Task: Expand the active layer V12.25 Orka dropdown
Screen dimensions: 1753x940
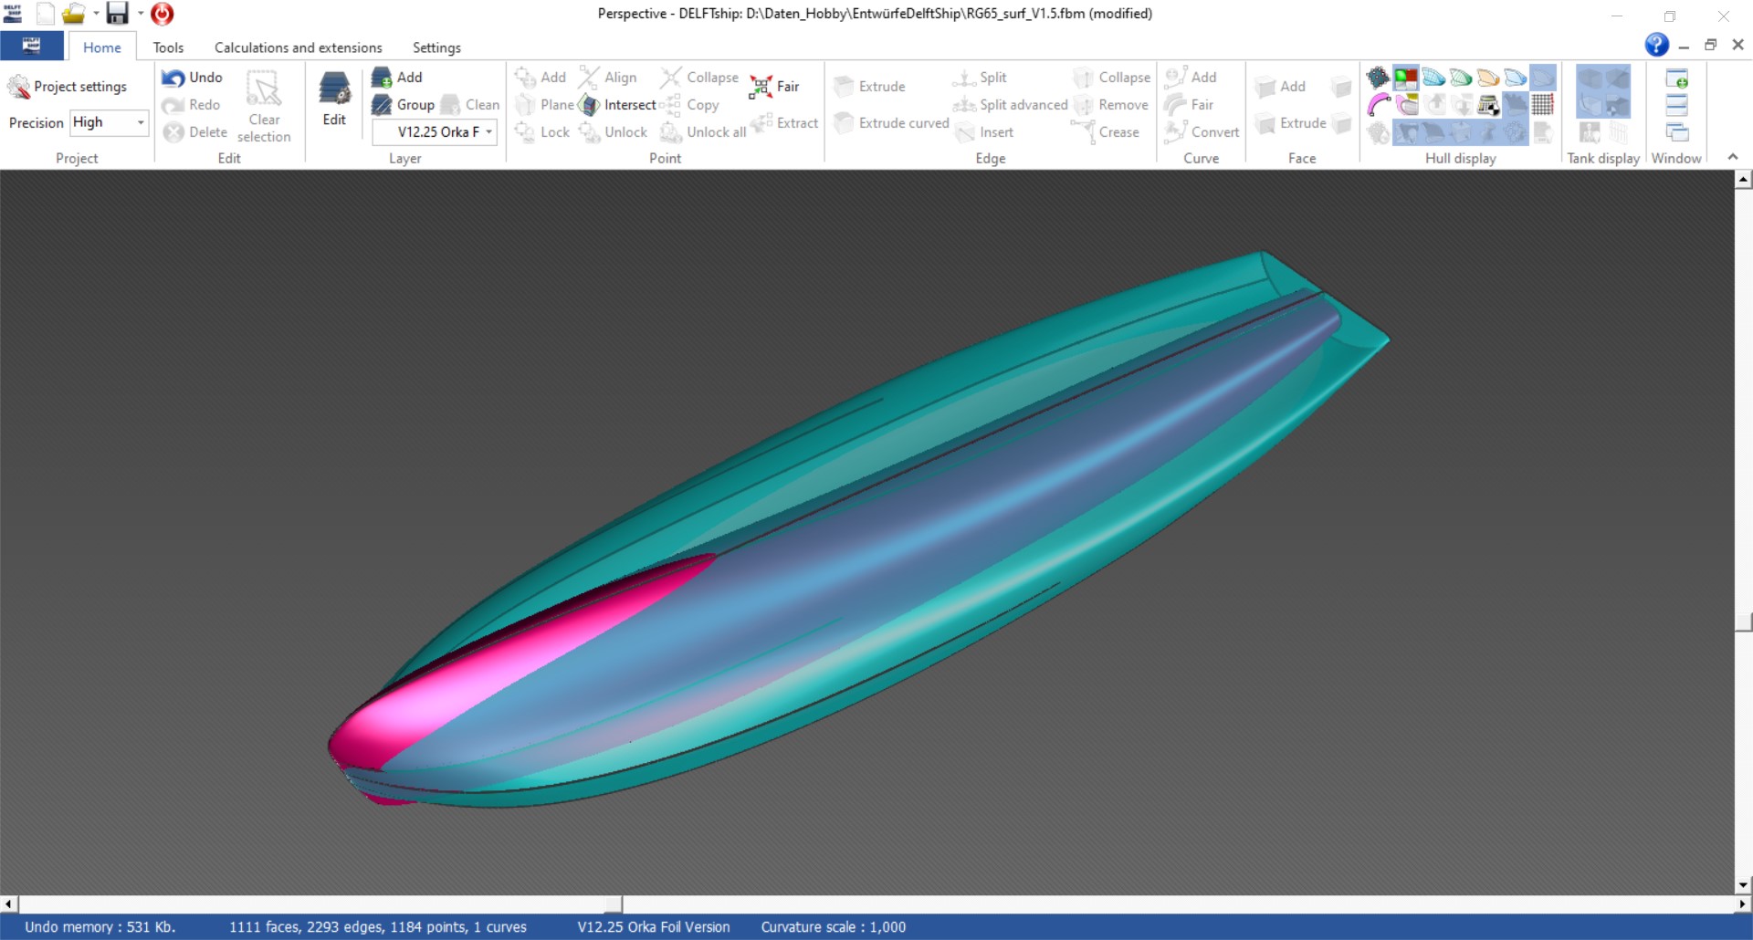Action: tap(436, 132)
